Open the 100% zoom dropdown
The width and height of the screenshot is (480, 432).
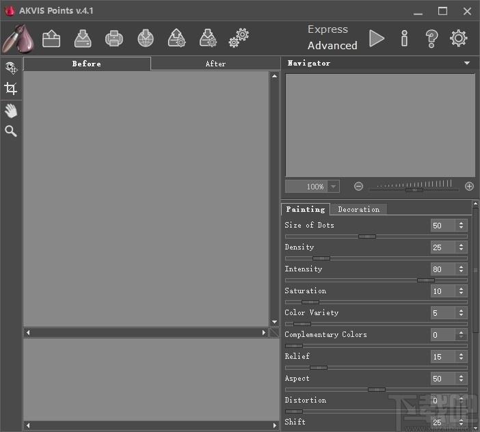pyautogui.click(x=334, y=187)
